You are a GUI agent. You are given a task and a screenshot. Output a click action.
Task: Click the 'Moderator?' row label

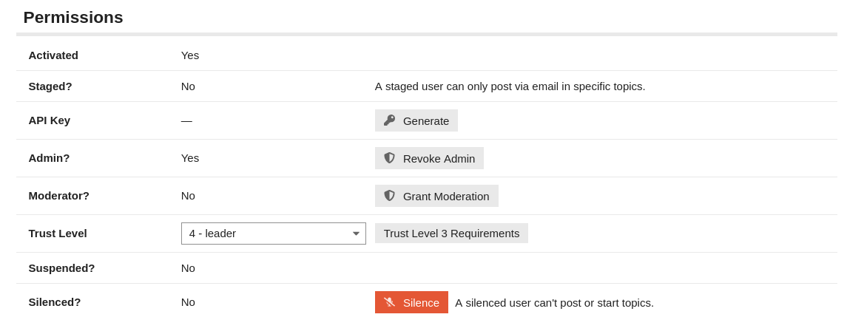click(58, 196)
